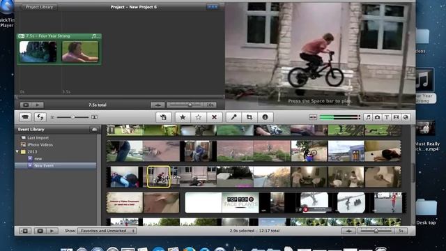Select the highlighted New Event row
The width and height of the screenshot is (446, 251).
pos(56,166)
